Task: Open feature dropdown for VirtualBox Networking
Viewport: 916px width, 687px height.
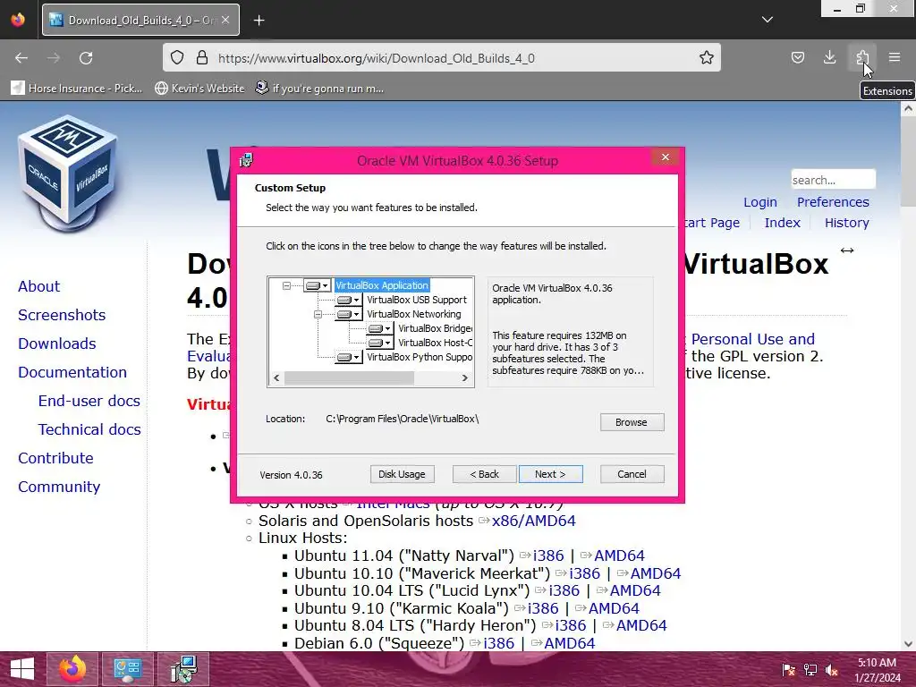Action: 348,314
